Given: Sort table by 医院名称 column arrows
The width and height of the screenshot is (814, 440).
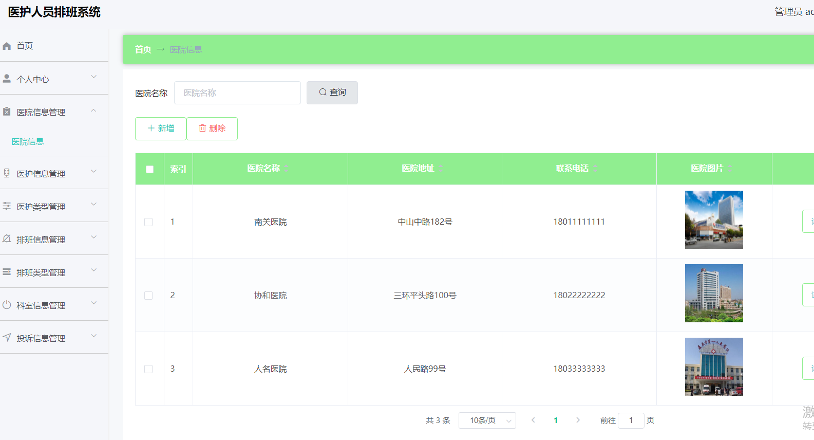Looking at the screenshot, I should pyautogui.click(x=286, y=169).
